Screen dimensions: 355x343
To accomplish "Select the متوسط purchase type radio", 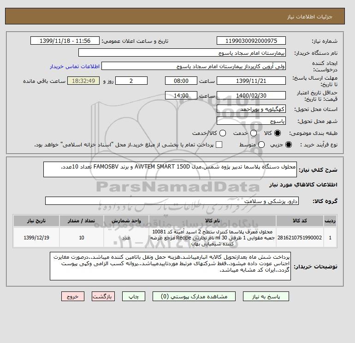I will point(261,145).
